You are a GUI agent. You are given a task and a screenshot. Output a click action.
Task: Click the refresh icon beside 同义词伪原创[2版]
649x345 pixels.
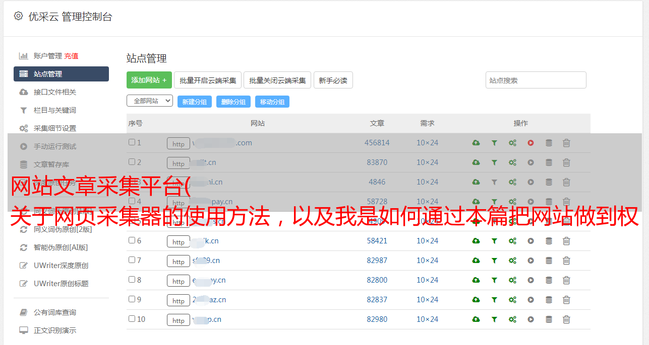pos(24,229)
